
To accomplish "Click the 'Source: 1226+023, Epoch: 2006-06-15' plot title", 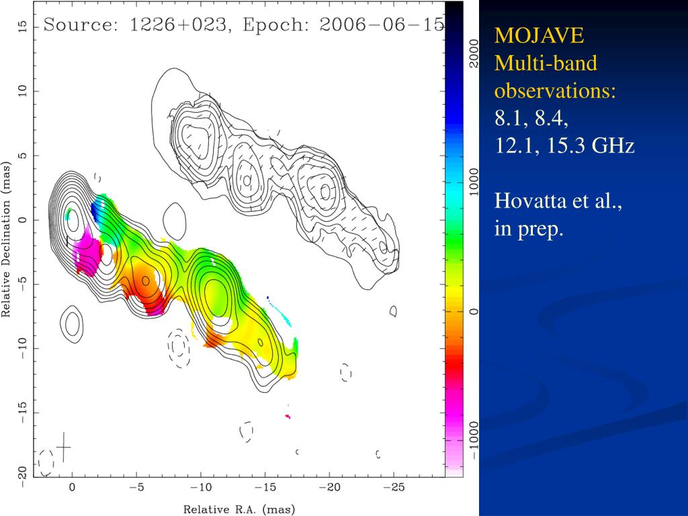I will pyautogui.click(x=244, y=24).
